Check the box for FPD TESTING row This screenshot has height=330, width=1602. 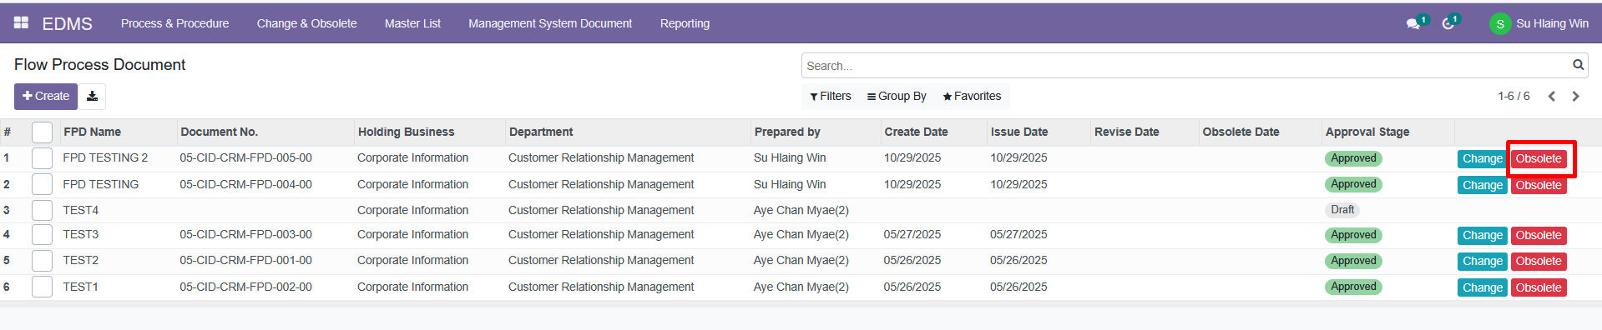click(42, 184)
